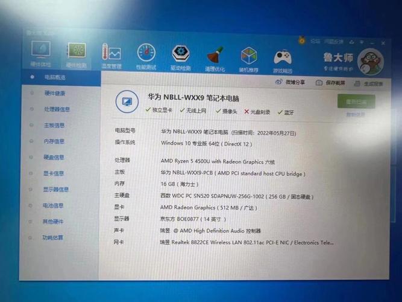Open the game controller icon
This screenshot has width=402, height=302.
click(x=283, y=57)
